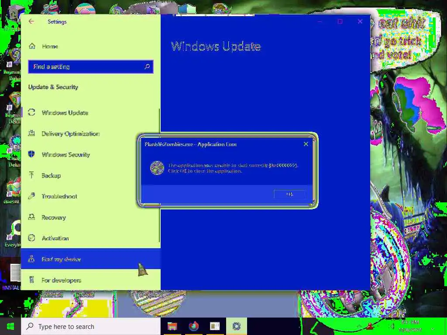Open the For developers section
Viewport: 447px width, 335px height.
click(x=91, y=280)
